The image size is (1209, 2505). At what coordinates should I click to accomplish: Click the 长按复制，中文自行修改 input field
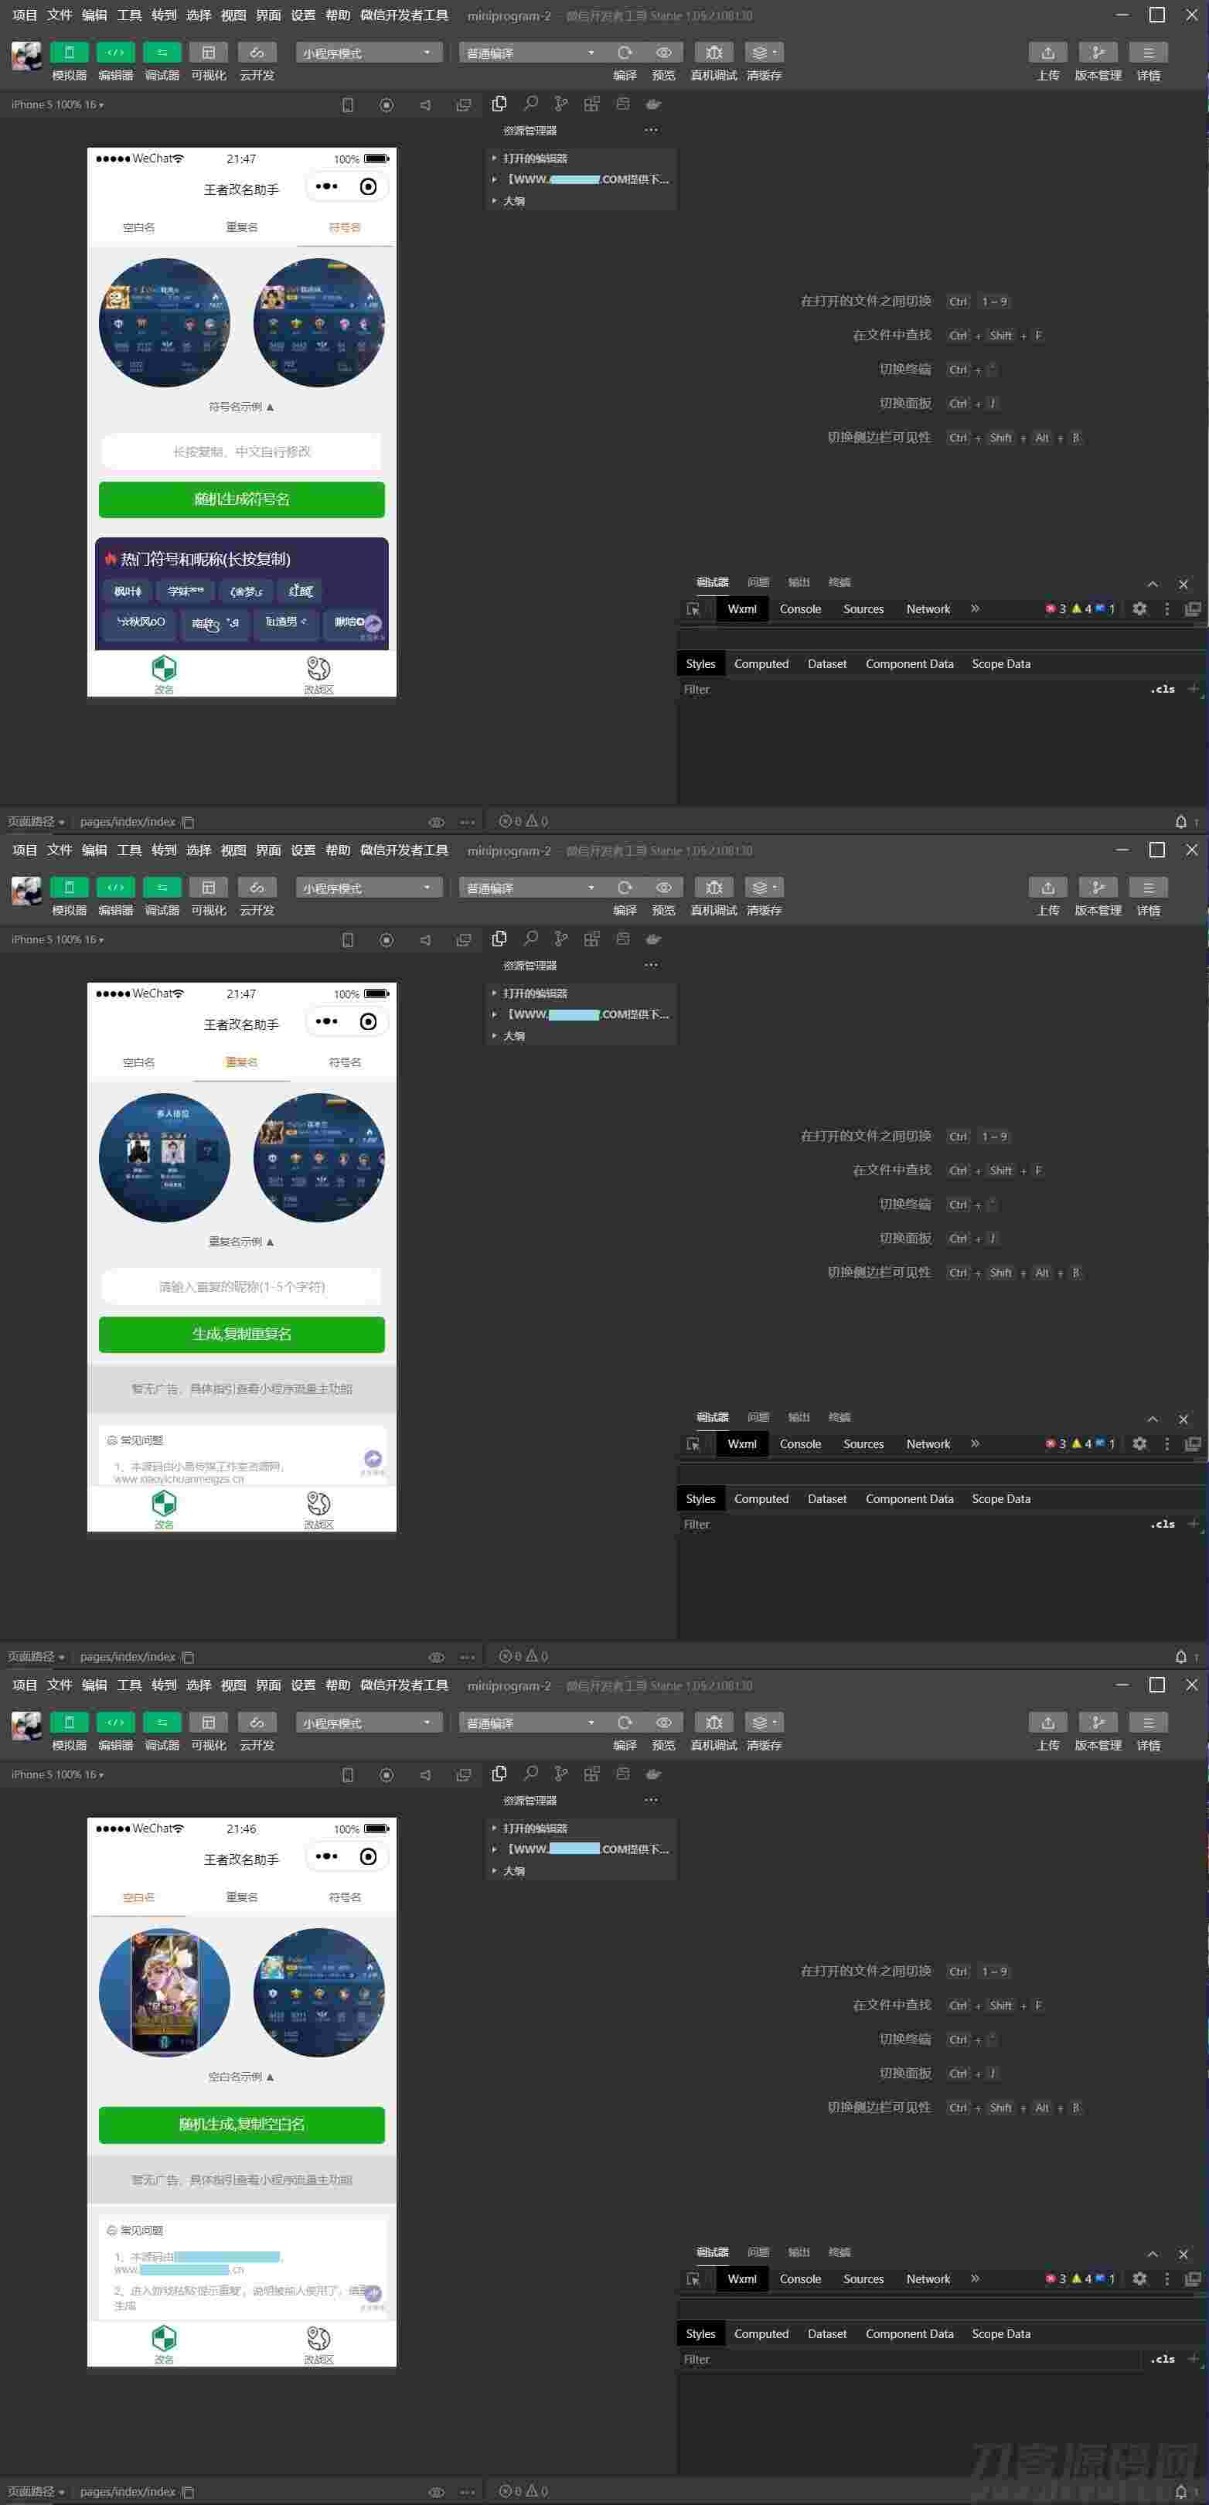point(241,452)
